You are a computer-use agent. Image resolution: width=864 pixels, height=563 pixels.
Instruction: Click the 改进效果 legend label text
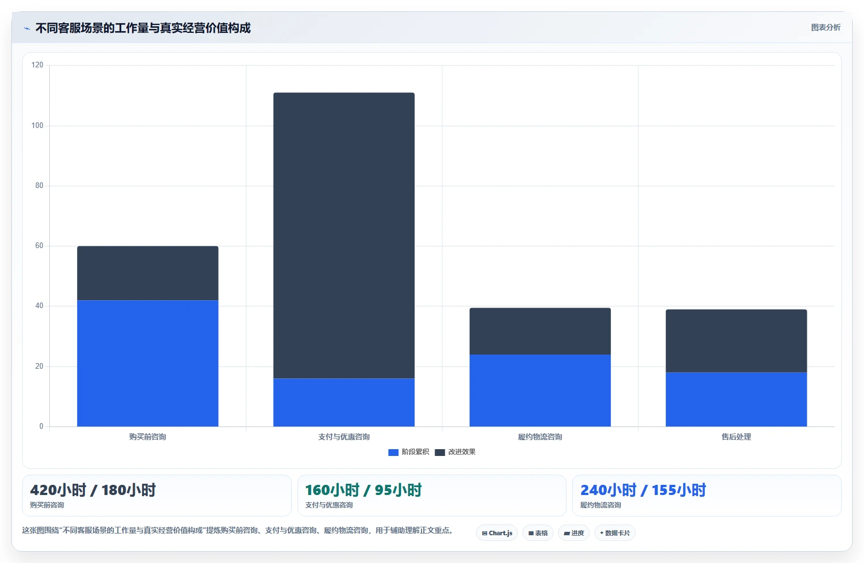tap(462, 452)
